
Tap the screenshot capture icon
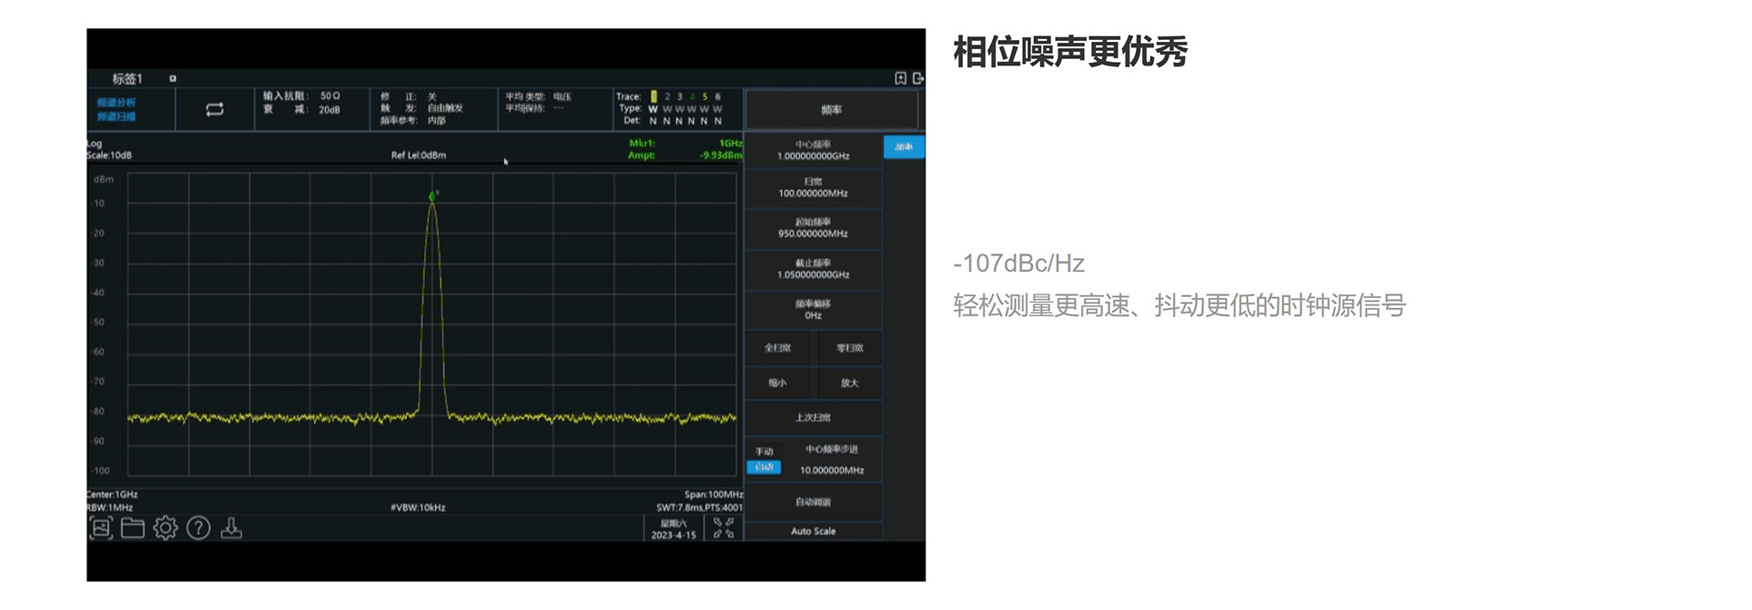coord(101,528)
